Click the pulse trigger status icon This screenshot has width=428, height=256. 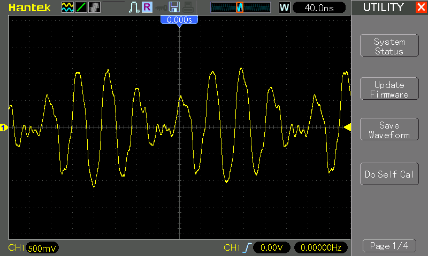pos(134,7)
